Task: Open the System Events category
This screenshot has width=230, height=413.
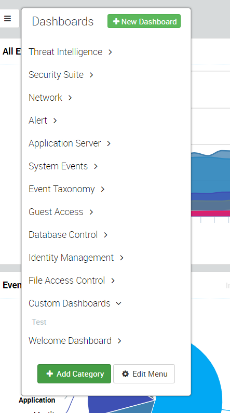Action: [58, 166]
